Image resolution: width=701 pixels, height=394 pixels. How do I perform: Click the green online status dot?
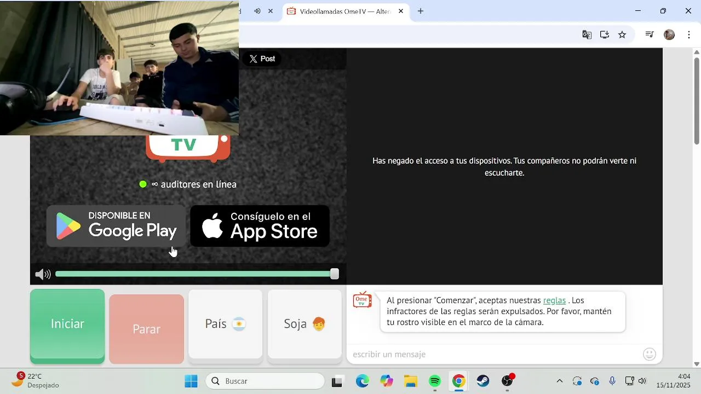point(143,184)
